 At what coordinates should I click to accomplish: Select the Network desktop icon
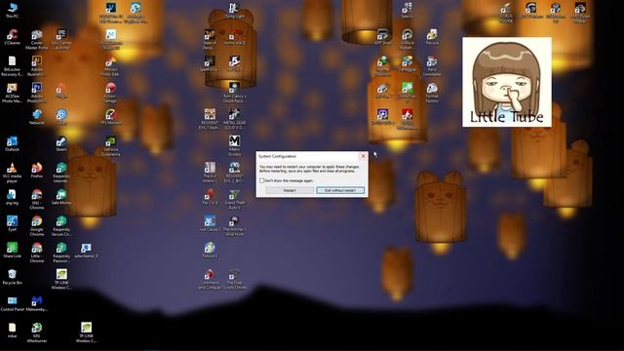[37, 117]
